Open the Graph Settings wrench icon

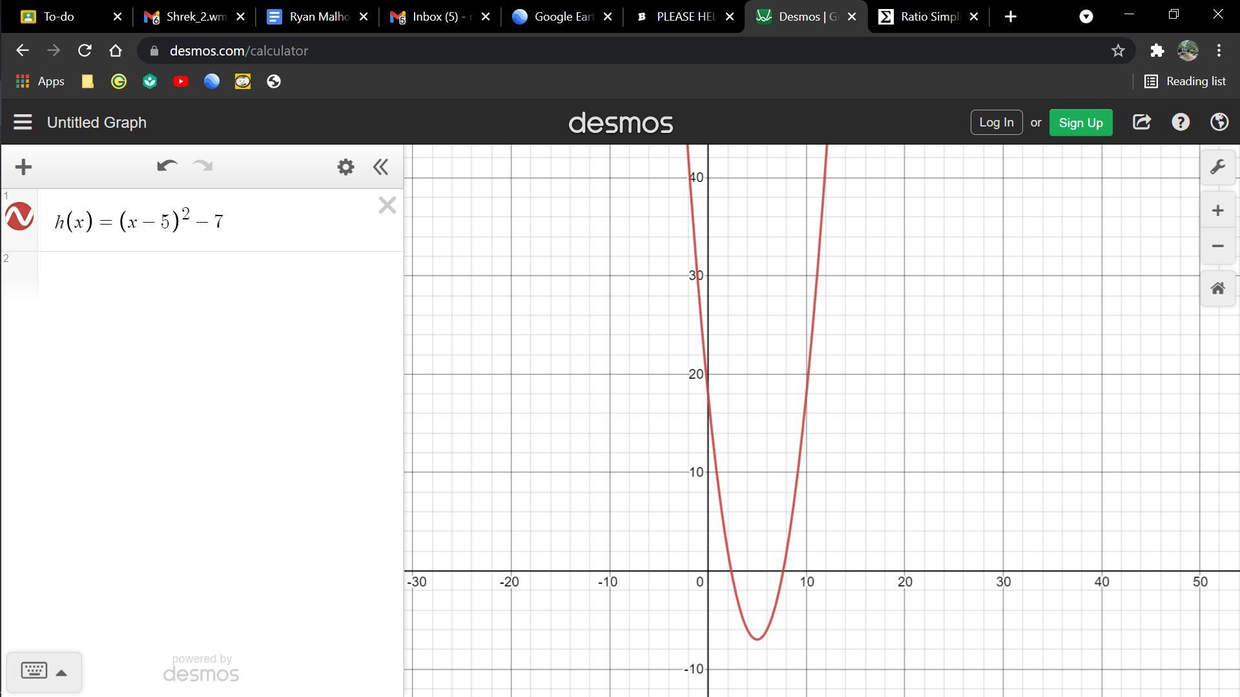pyautogui.click(x=1217, y=167)
